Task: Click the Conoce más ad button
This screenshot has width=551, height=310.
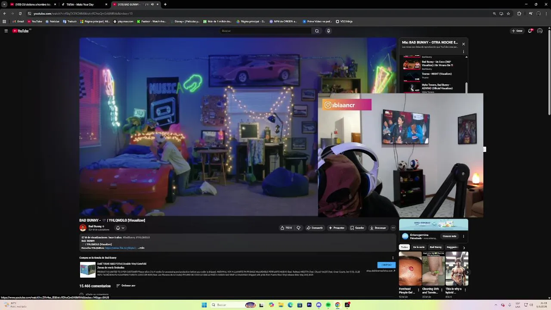Action: [449, 236]
